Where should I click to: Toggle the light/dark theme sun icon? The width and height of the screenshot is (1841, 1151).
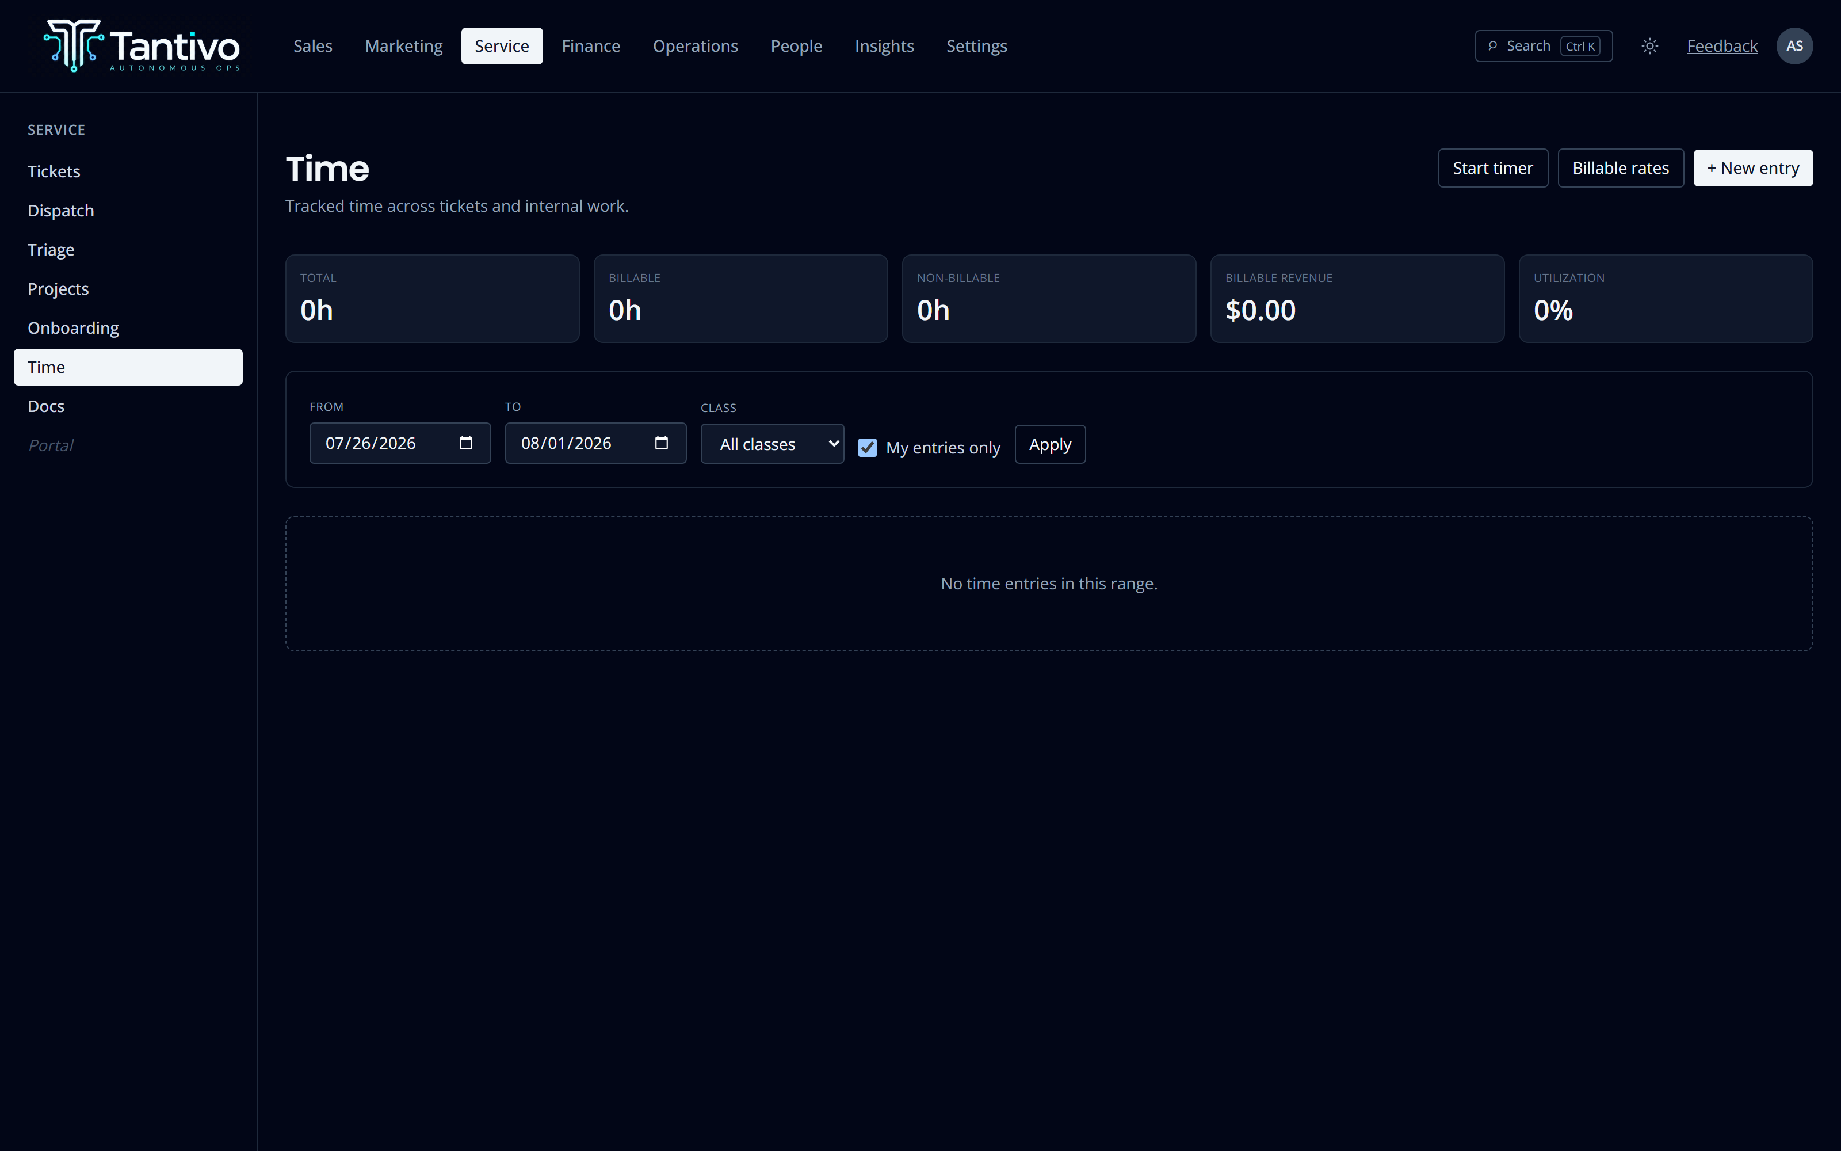coord(1649,45)
